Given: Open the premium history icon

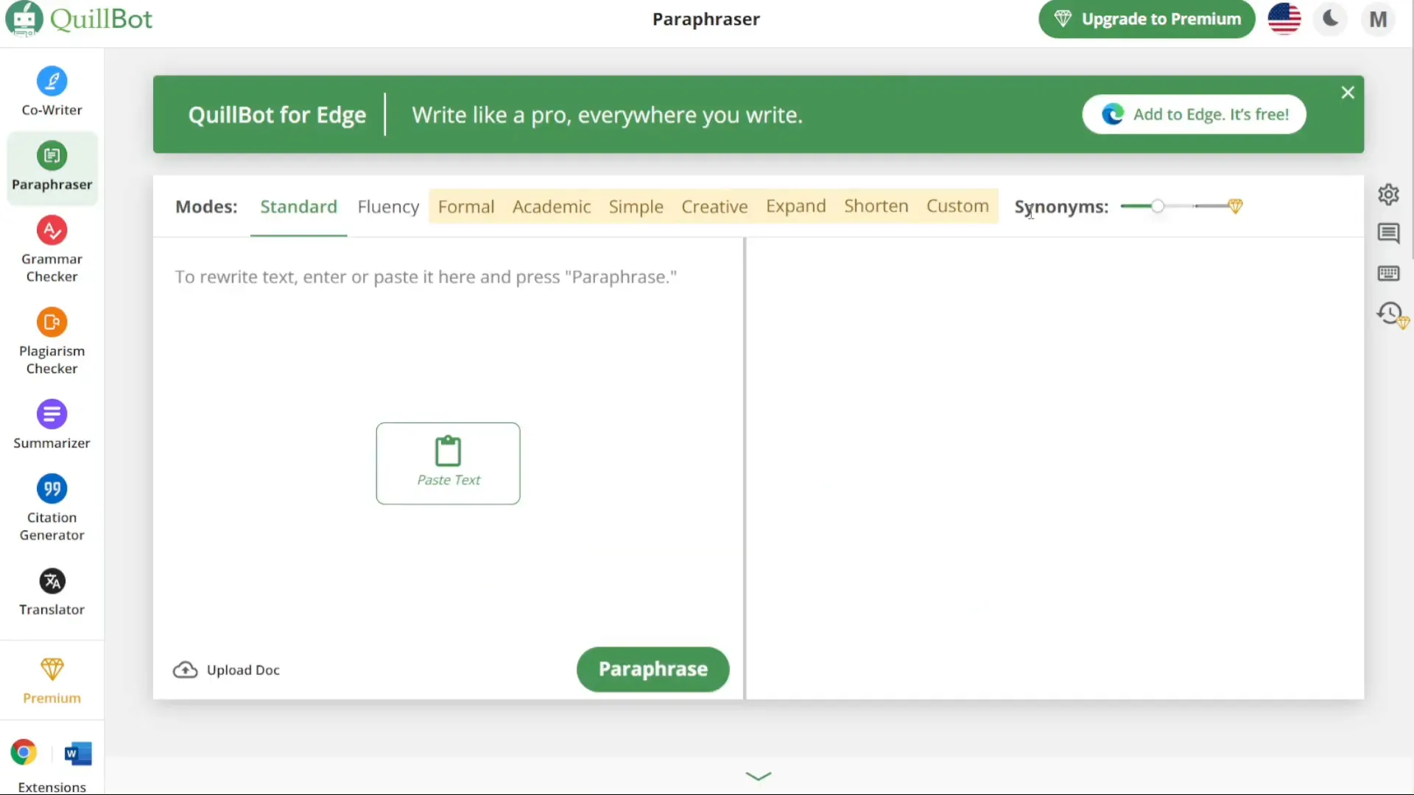Looking at the screenshot, I should 1392,314.
